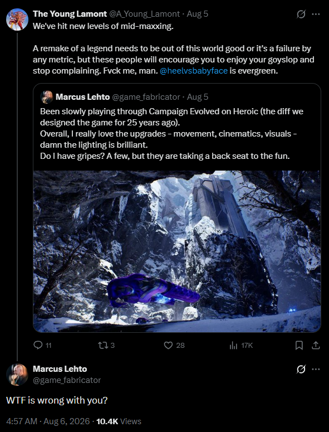Open the quoted game screenshot image
This screenshot has width=329, height=432.
click(177, 251)
